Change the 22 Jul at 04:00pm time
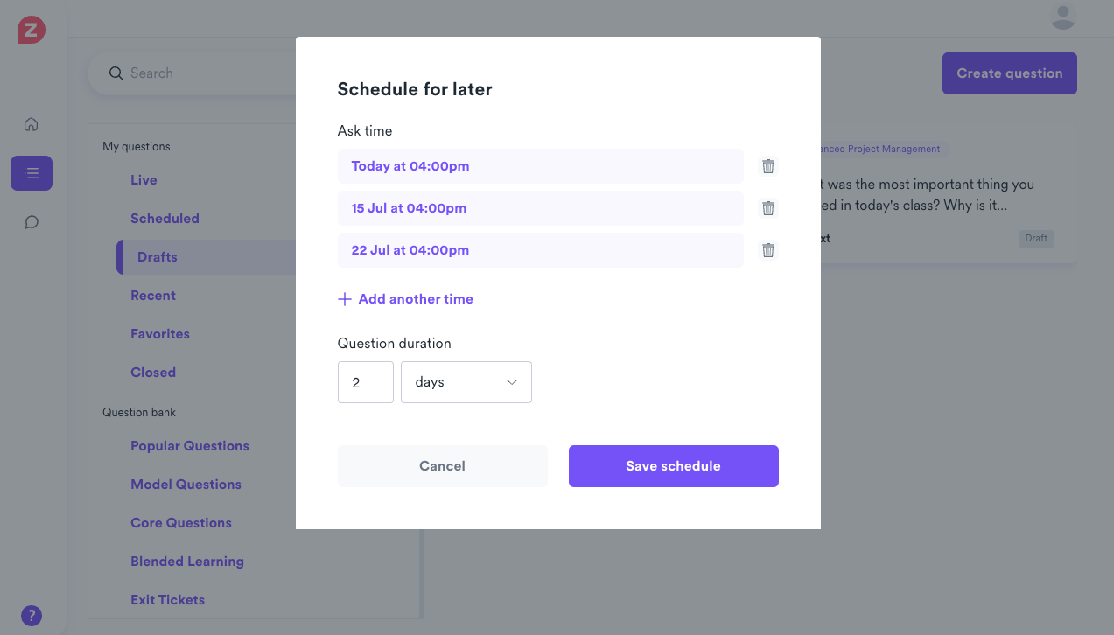The height and width of the screenshot is (635, 1114). coord(540,250)
